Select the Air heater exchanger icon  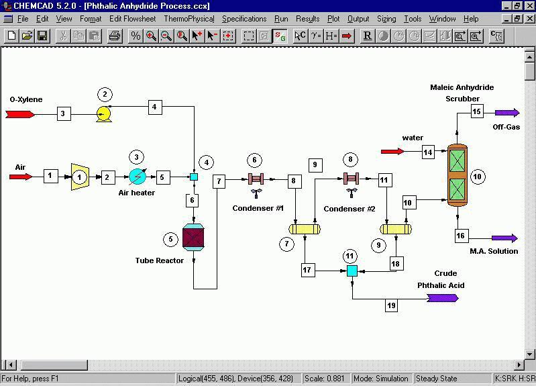138,177
